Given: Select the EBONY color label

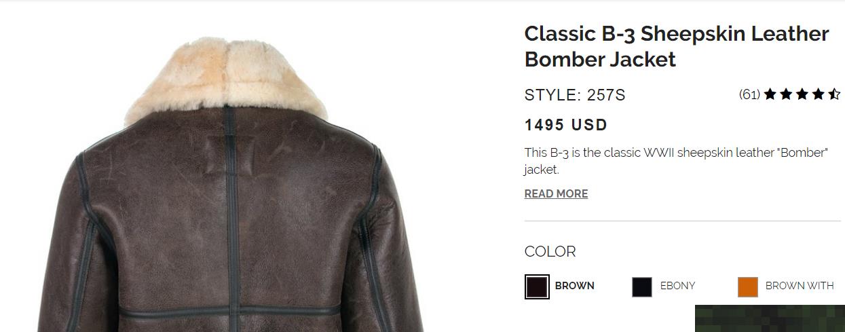Looking at the screenshot, I should pyautogui.click(x=677, y=286).
